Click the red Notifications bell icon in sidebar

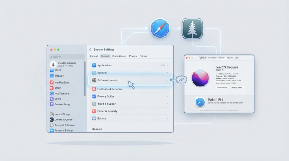[52, 83]
